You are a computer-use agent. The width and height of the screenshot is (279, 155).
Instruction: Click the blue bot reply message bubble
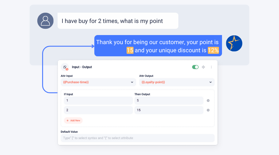(158, 46)
